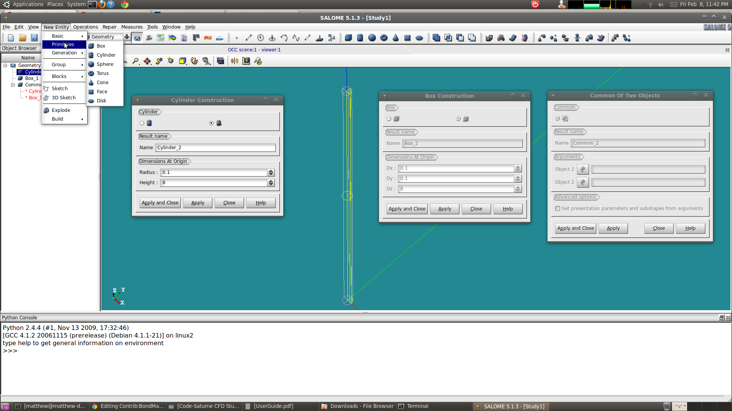Image resolution: width=732 pixels, height=411 pixels.
Task: Open the Geometry module dropdown arrow
Action: point(127,37)
